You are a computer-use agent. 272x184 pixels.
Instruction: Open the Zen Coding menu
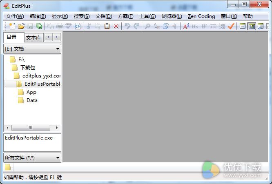(x=201, y=16)
